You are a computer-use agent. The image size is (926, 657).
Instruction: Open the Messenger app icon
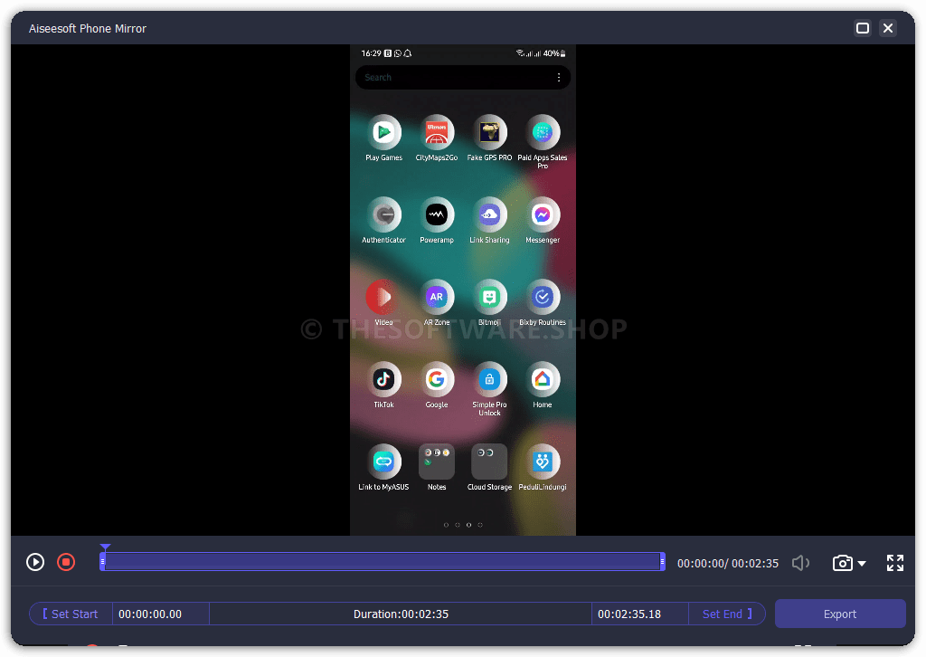coord(543,215)
